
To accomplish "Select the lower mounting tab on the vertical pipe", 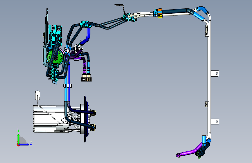I will tap(215, 122).
